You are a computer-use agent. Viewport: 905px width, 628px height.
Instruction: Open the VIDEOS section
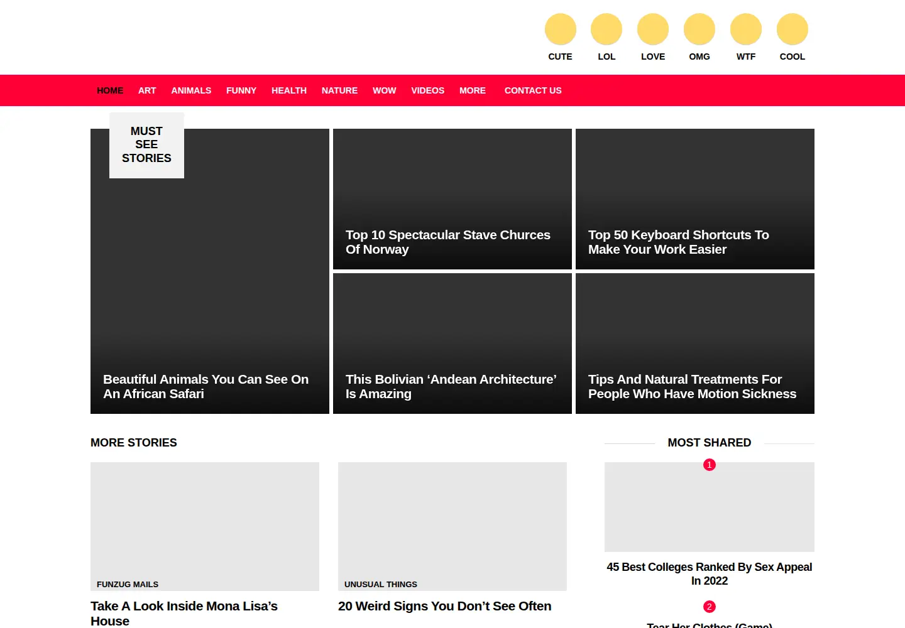(x=428, y=90)
